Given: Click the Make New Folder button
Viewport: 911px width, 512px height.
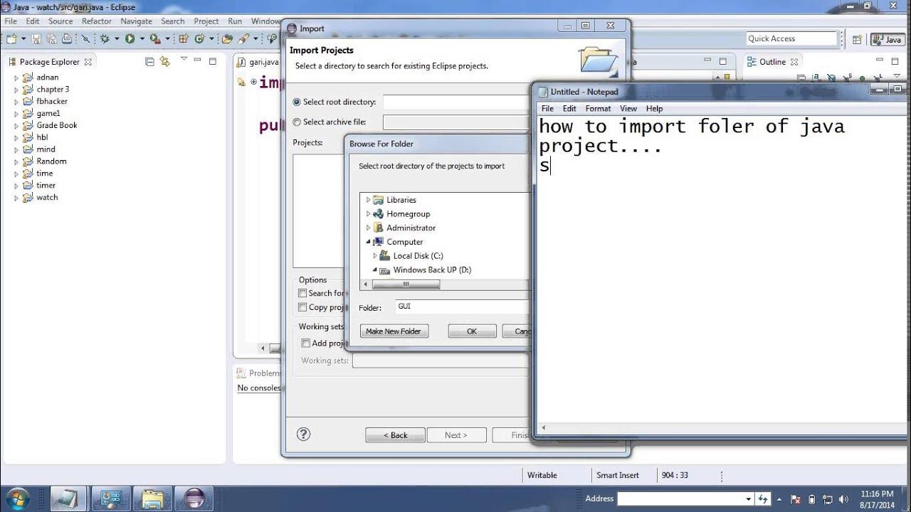Looking at the screenshot, I should 394,331.
